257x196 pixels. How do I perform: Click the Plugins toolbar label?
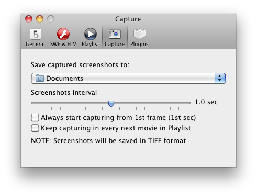point(139,44)
